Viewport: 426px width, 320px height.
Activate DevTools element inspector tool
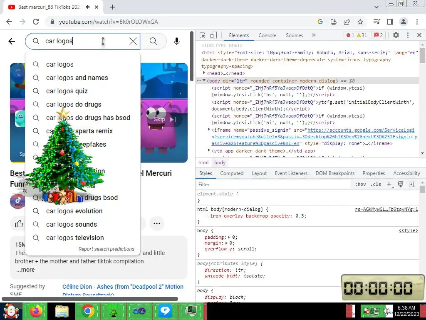coord(203,35)
